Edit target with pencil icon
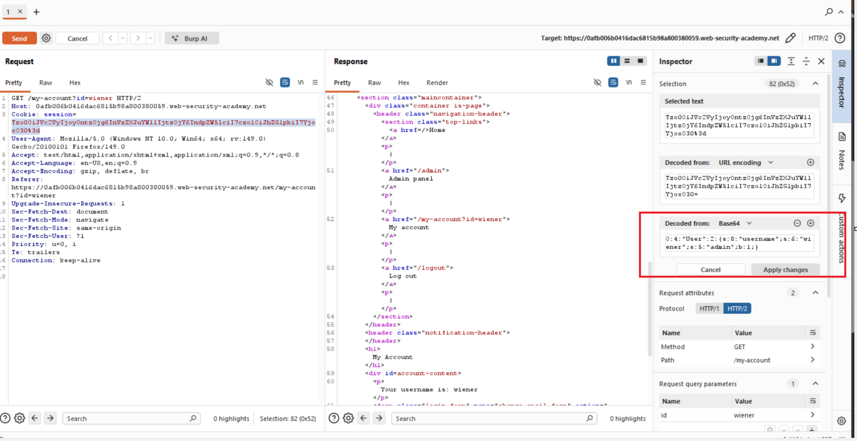The width and height of the screenshot is (857, 441). (790, 38)
